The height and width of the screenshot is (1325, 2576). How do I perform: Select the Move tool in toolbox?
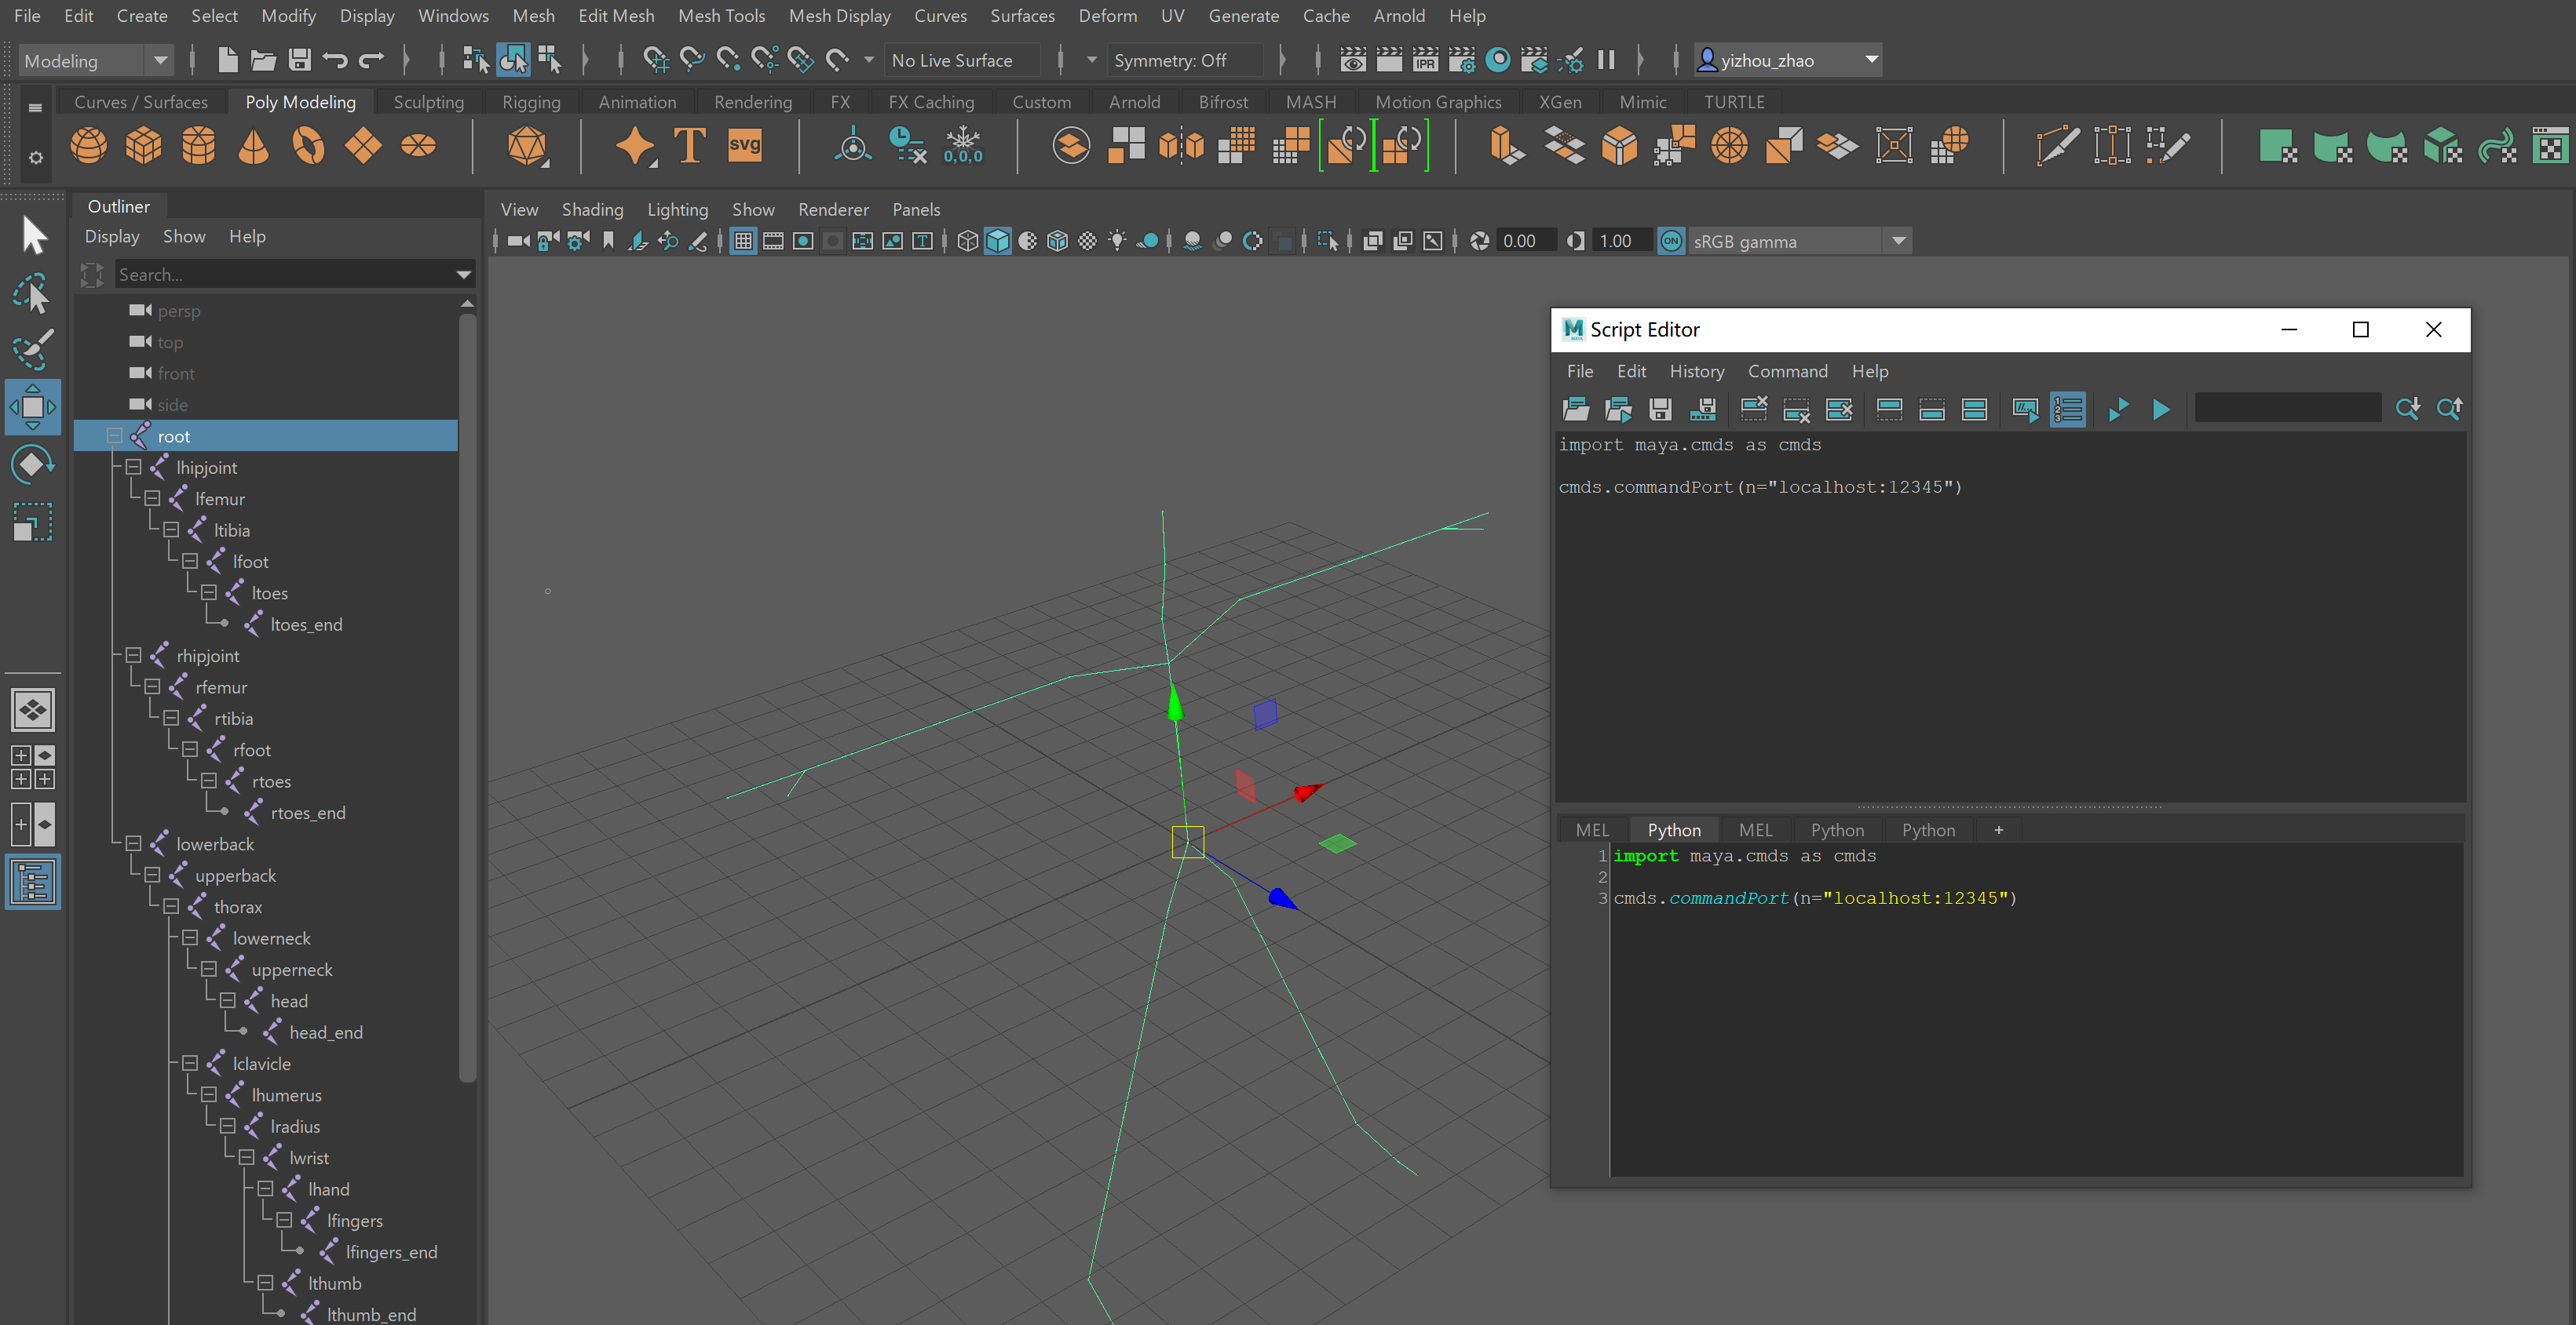33,406
